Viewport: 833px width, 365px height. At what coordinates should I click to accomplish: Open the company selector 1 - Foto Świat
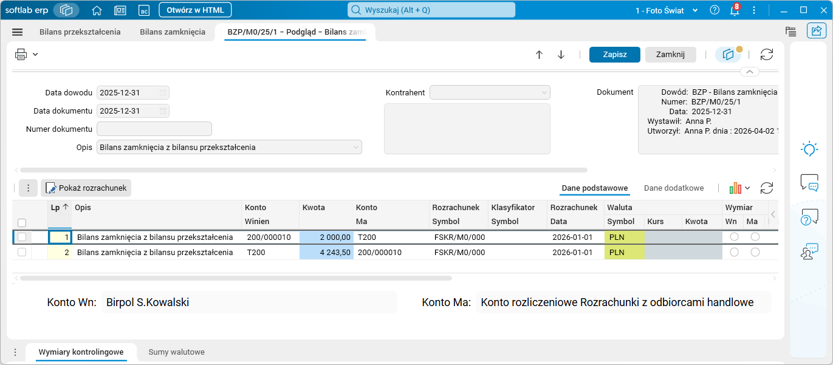point(667,10)
